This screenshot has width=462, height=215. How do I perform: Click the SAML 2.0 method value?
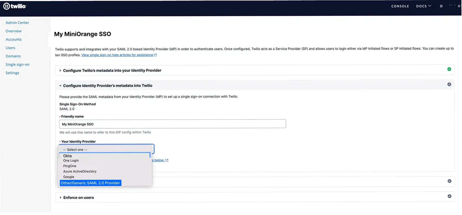67,109
